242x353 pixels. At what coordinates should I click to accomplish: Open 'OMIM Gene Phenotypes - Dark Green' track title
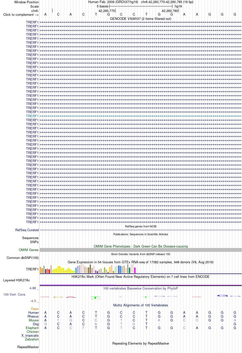[141, 246]
